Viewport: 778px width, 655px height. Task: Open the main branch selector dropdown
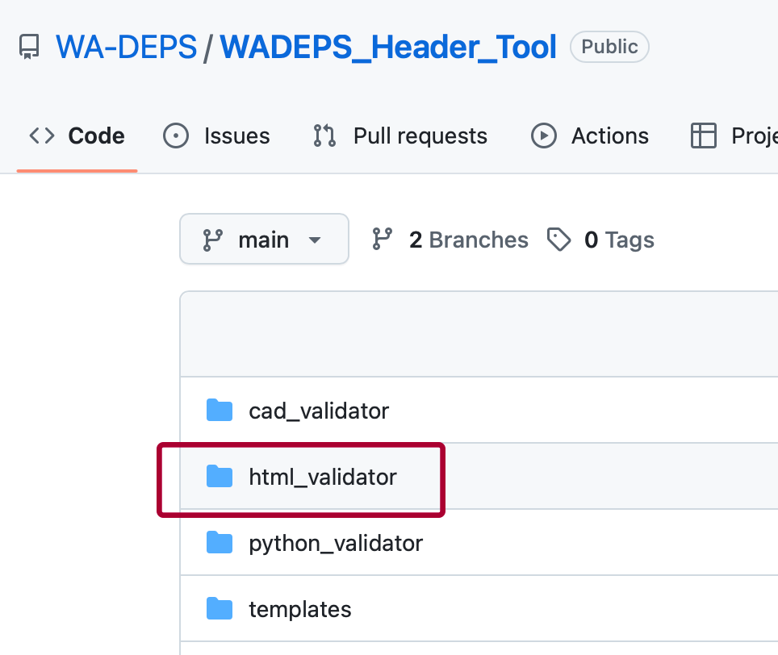(264, 239)
